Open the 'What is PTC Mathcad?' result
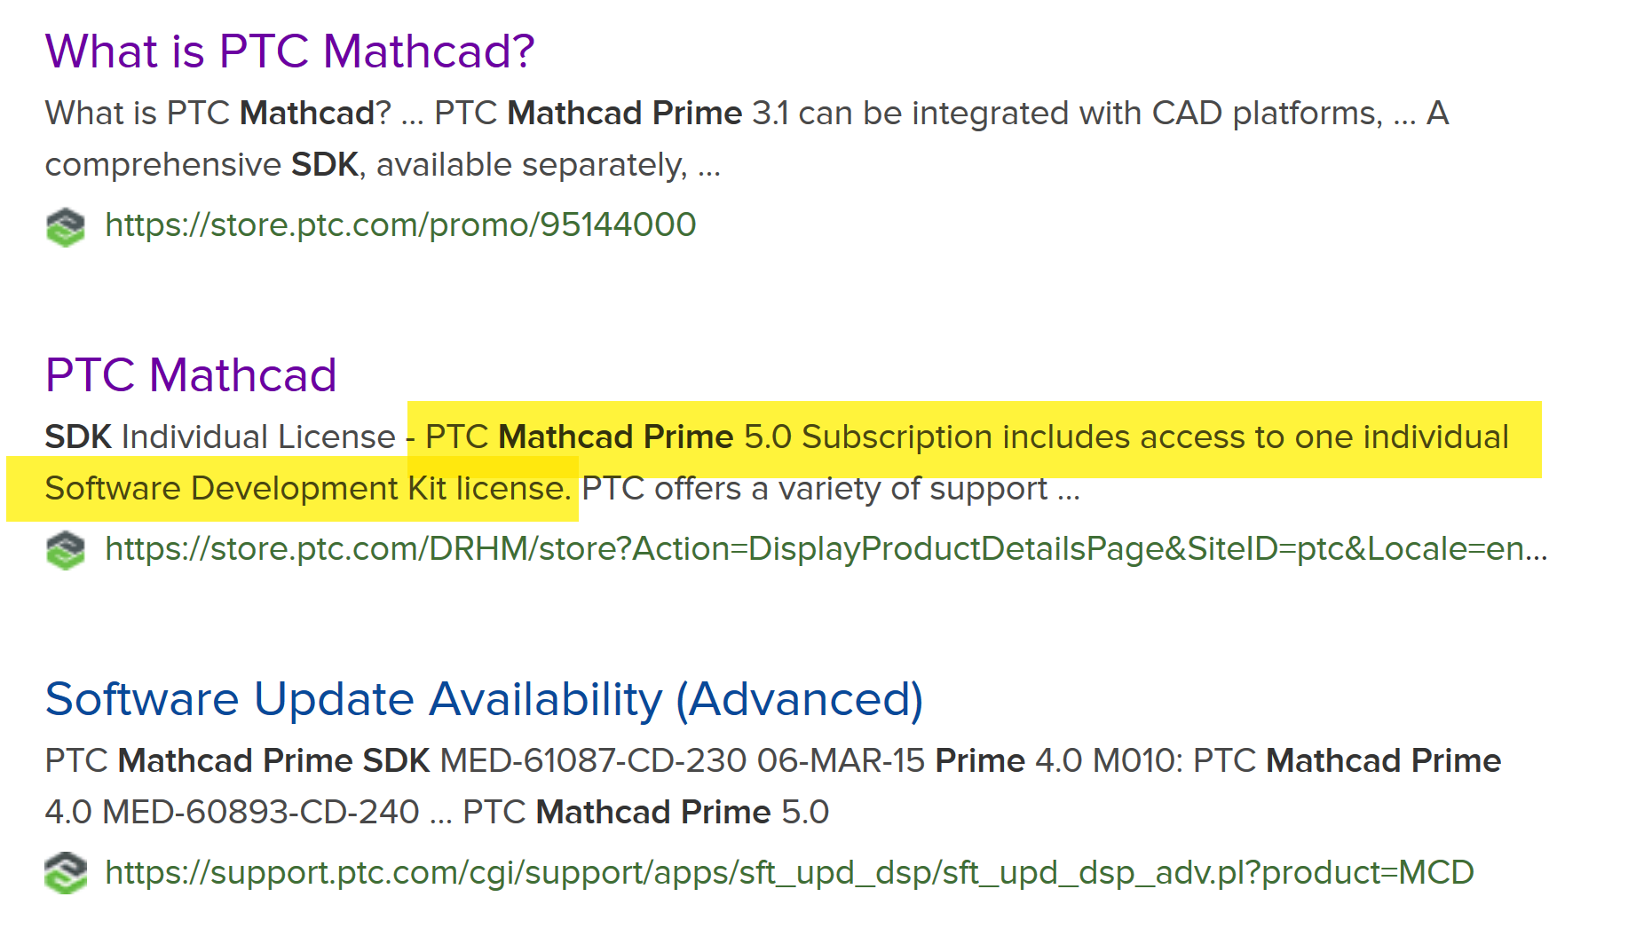 tap(290, 51)
